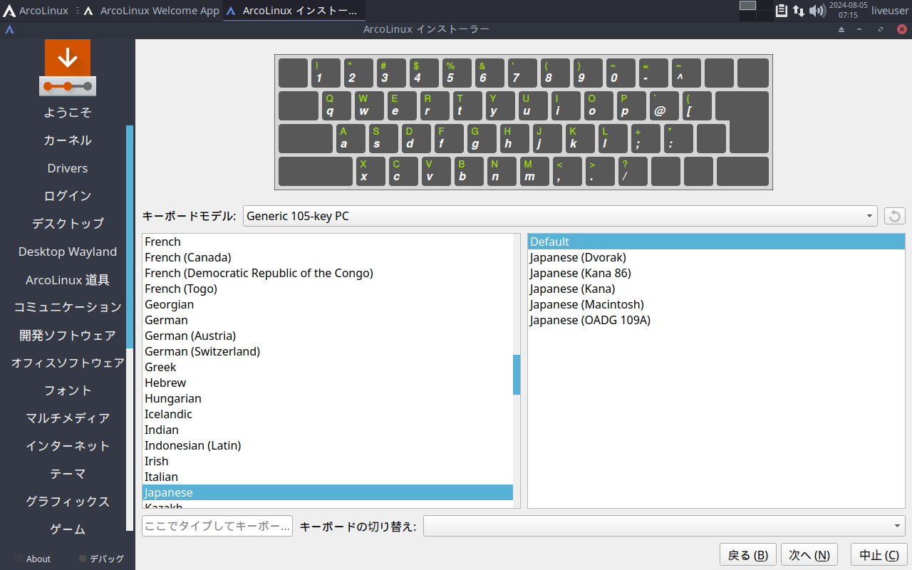Screen dimensions: 912x570
Task: Click the layout list scrollbar handle
Action: tap(517, 375)
